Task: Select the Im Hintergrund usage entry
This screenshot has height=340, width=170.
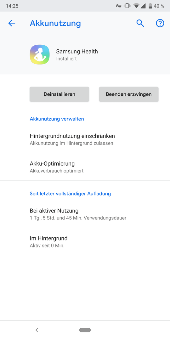Action: (x=85, y=242)
